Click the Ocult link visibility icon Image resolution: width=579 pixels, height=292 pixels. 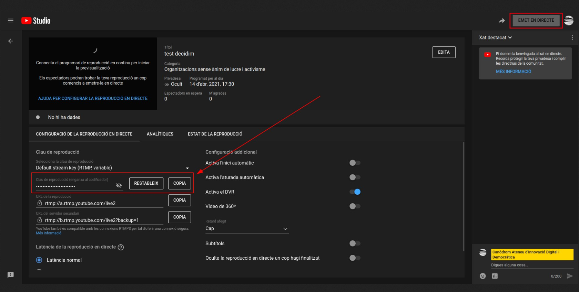[x=167, y=84]
